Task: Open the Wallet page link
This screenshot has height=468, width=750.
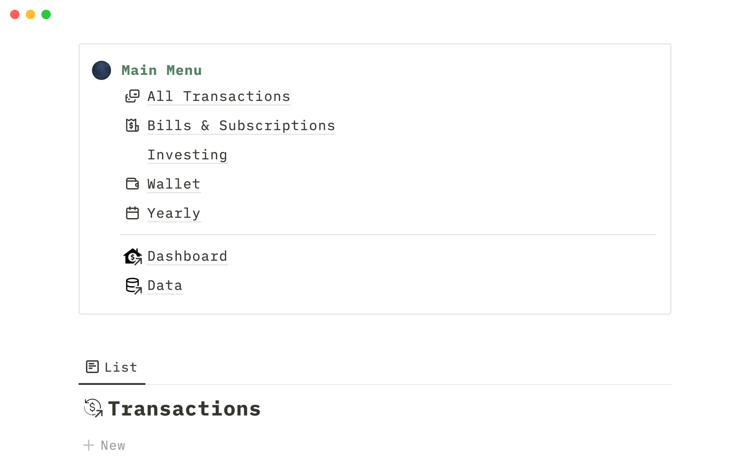Action: 174,184
